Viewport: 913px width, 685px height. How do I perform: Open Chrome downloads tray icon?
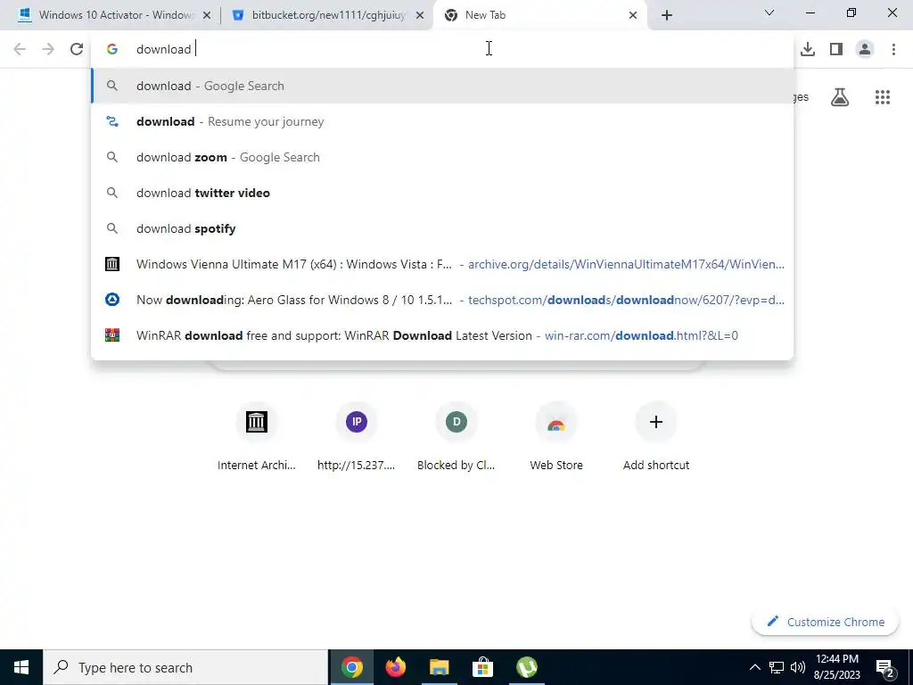[x=808, y=49]
